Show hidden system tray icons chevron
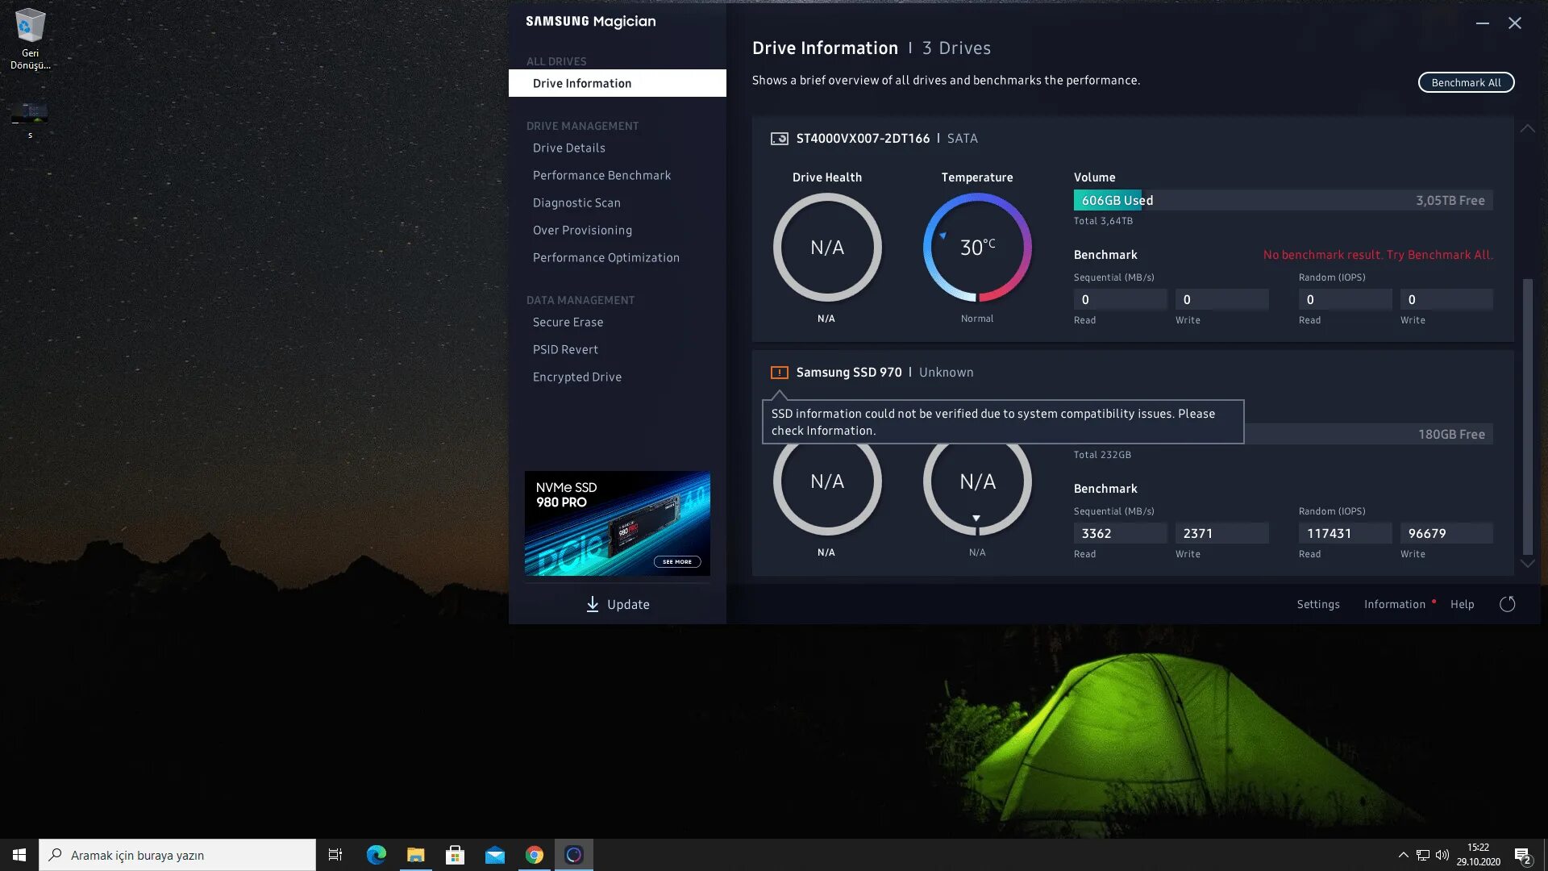This screenshot has height=871, width=1548. pyautogui.click(x=1403, y=855)
